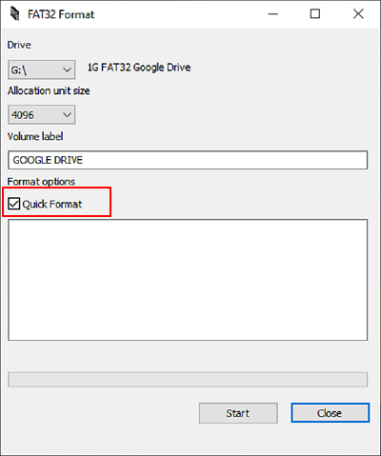Toggle the Quick Format checkbox
Screen dimensions: 381x456
tap(14, 204)
